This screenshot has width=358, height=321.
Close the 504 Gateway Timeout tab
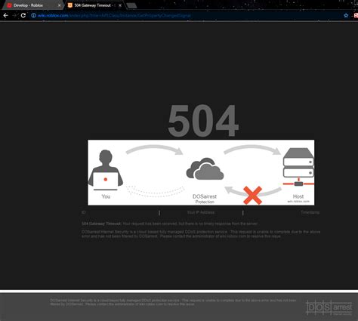120,5
